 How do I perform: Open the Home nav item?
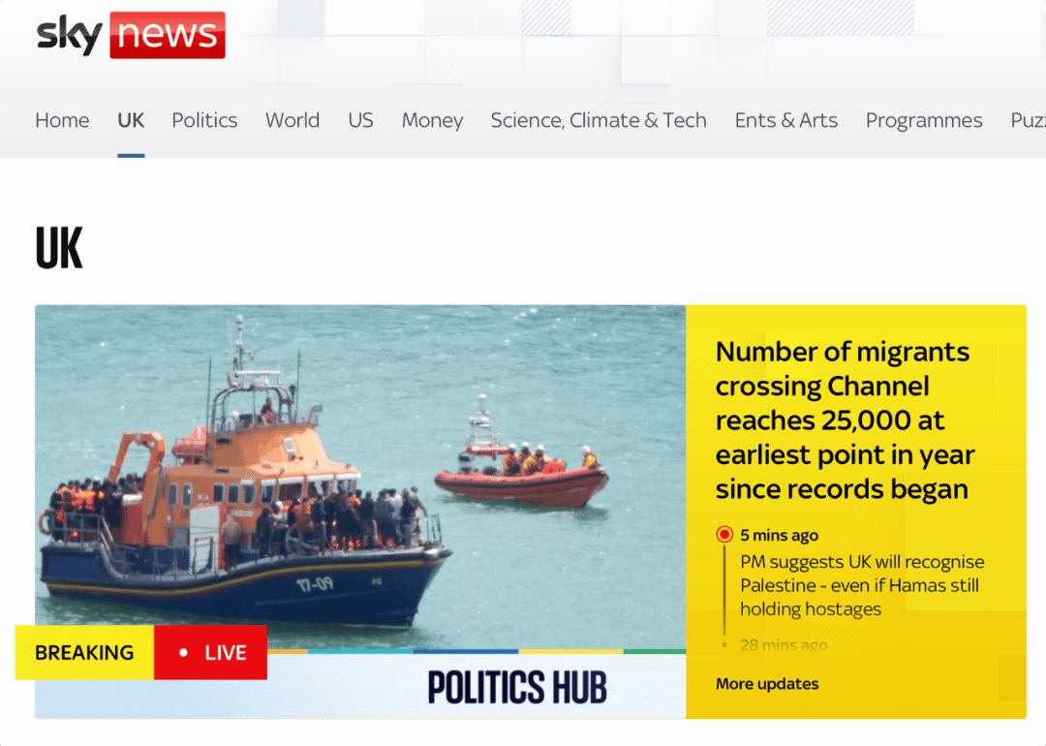click(62, 120)
